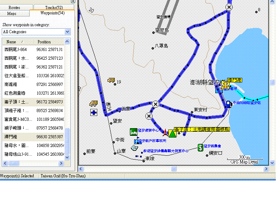Open the All Categories dropdown
This screenshot has height=199, width=280.
67,32
